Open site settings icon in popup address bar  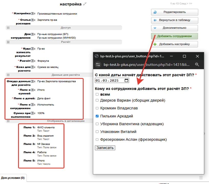[x=98, y=65]
